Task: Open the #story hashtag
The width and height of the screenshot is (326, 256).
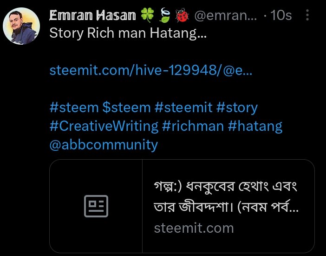Action: click(237, 108)
